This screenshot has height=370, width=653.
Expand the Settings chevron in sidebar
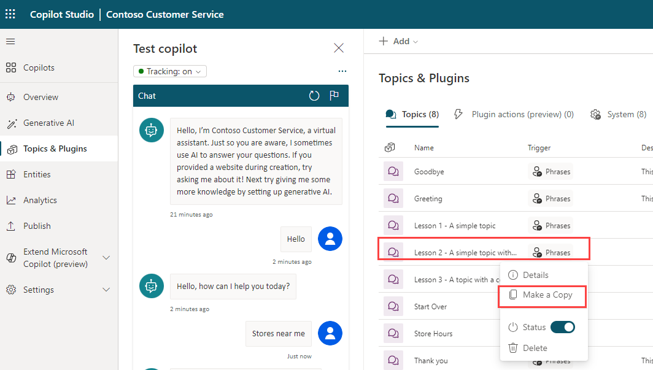(x=106, y=290)
